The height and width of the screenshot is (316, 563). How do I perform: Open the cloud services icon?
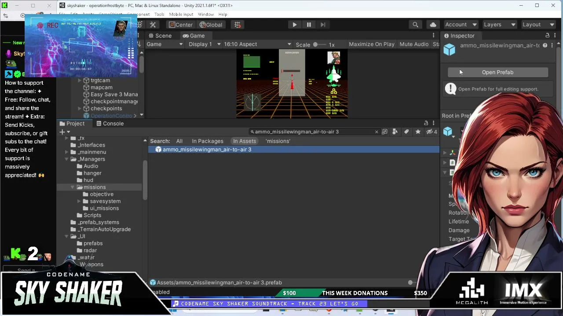click(x=433, y=25)
